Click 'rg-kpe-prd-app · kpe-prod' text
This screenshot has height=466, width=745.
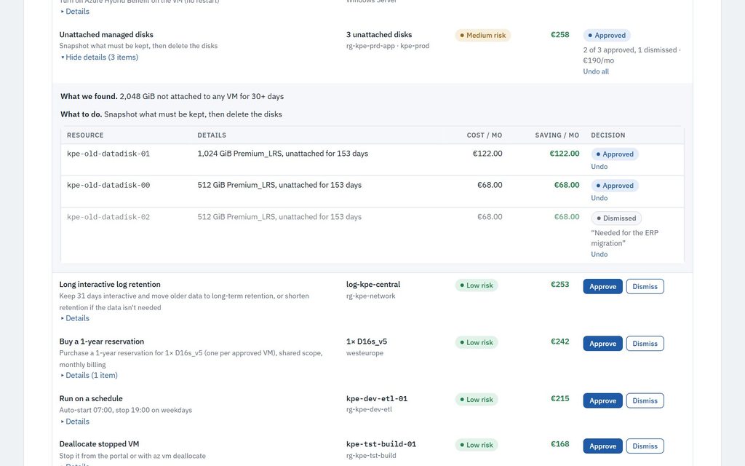point(388,46)
